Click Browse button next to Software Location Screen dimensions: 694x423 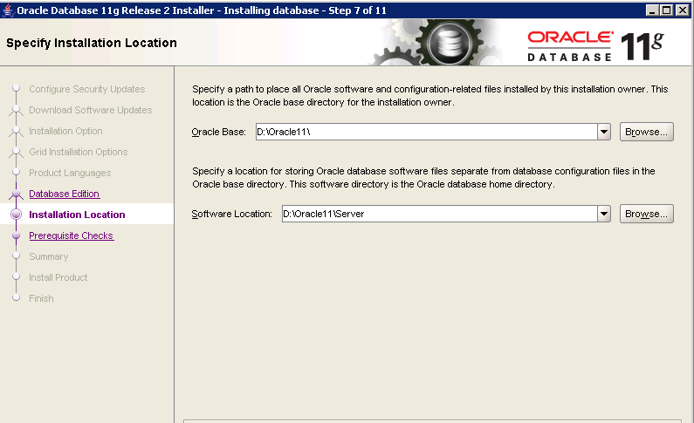pos(646,214)
